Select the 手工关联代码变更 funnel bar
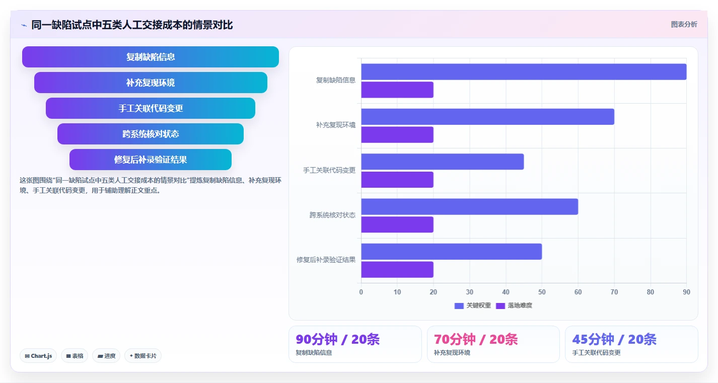Viewport: 718px width, 383px height. pyautogui.click(x=151, y=108)
